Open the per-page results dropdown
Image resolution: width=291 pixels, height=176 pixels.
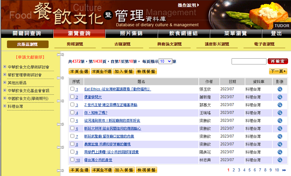click(165, 61)
